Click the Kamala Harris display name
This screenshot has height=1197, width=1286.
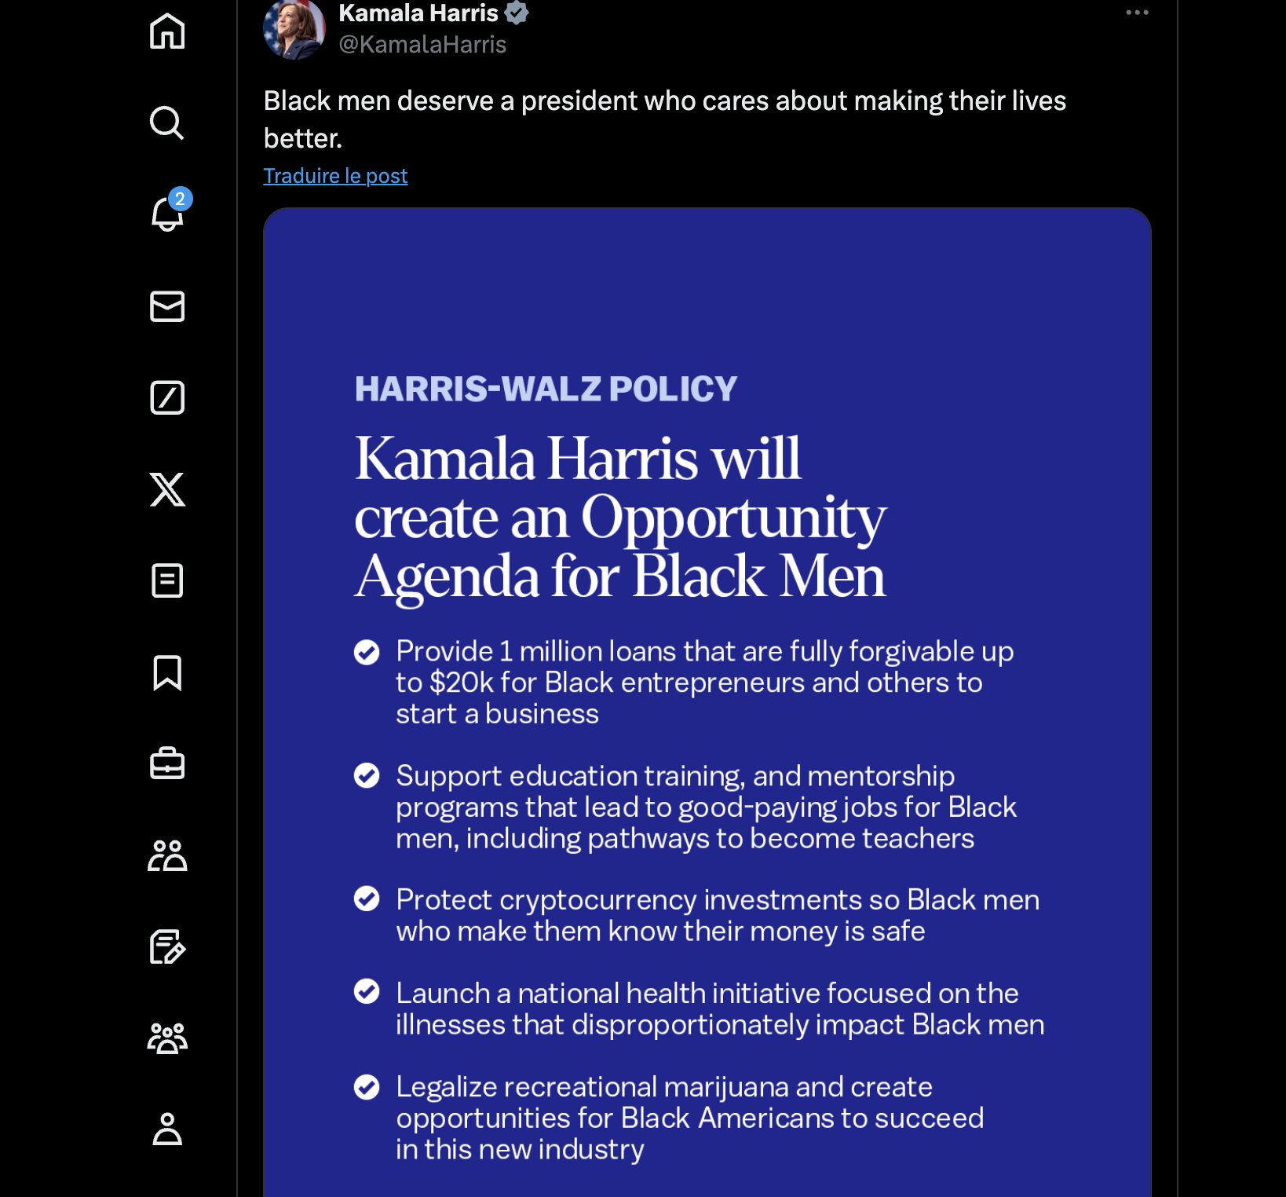pyautogui.click(x=418, y=13)
